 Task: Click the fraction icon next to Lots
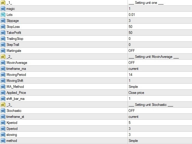3,15
